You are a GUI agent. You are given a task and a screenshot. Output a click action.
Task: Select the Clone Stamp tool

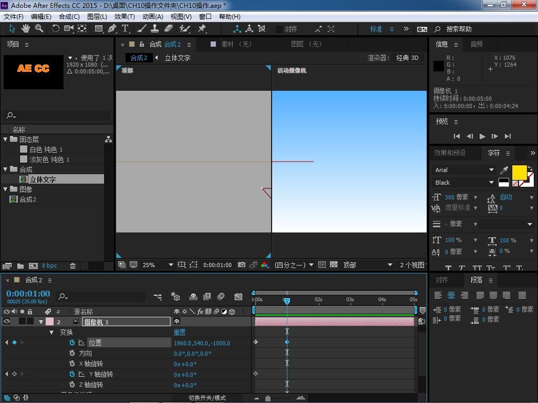155,29
